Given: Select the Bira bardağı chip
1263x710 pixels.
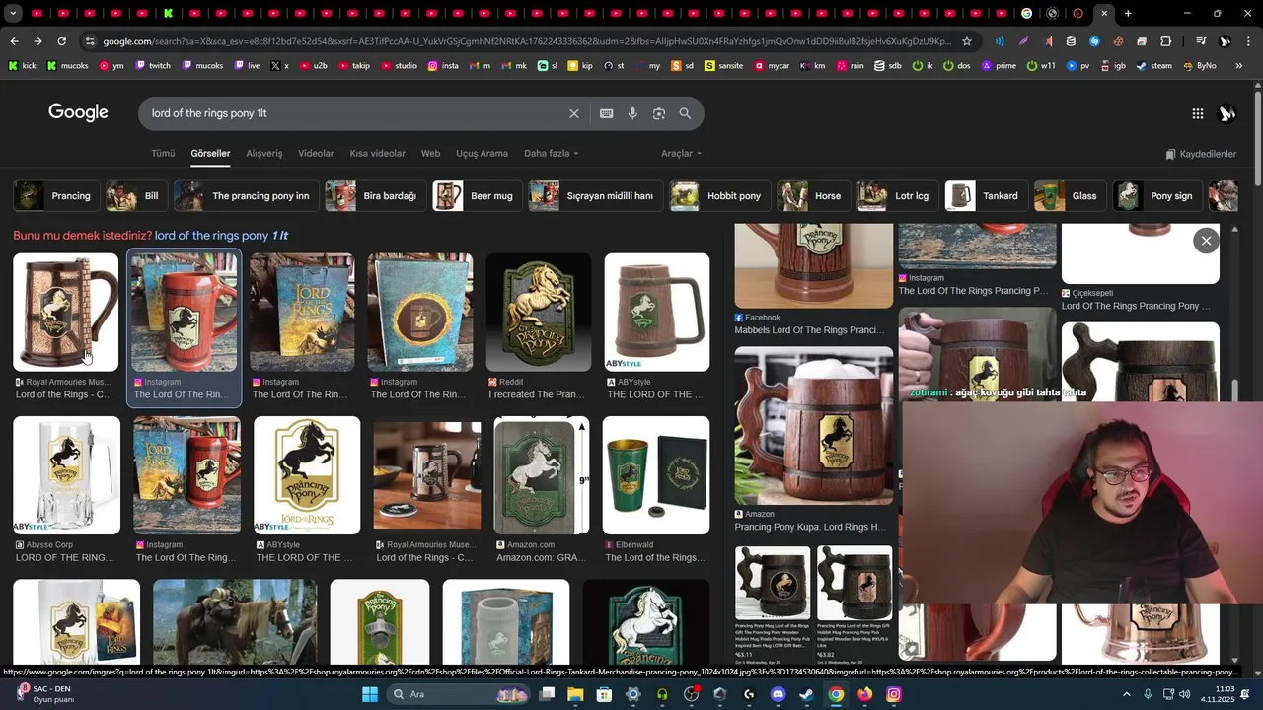Looking at the screenshot, I should tap(376, 196).
